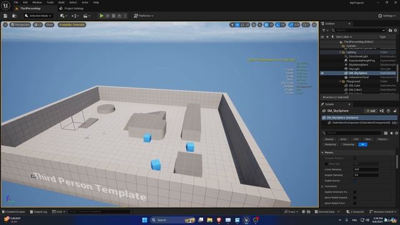400x225 pixels.
Task: Toggle Enable Gravity checkbox
Action: [x=355, y=181]
